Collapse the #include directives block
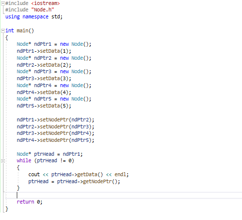 [3, 3]
